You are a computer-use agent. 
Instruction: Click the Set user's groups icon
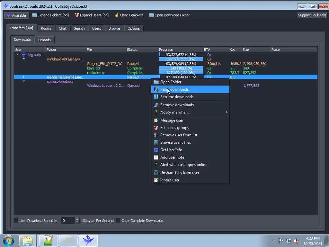[156, 128]
